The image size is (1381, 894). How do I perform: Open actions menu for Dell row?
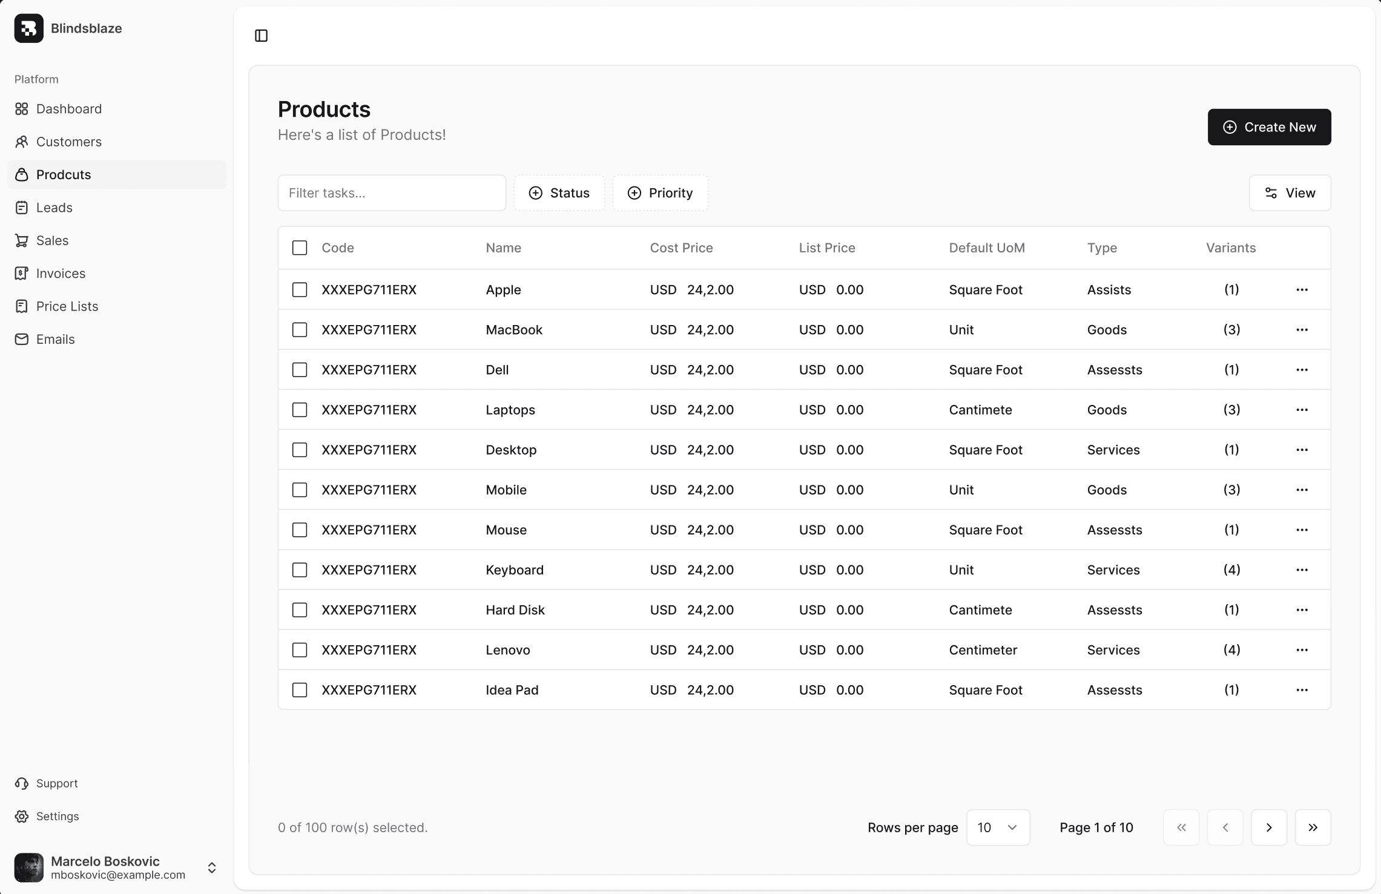(x=1302, y=370)
